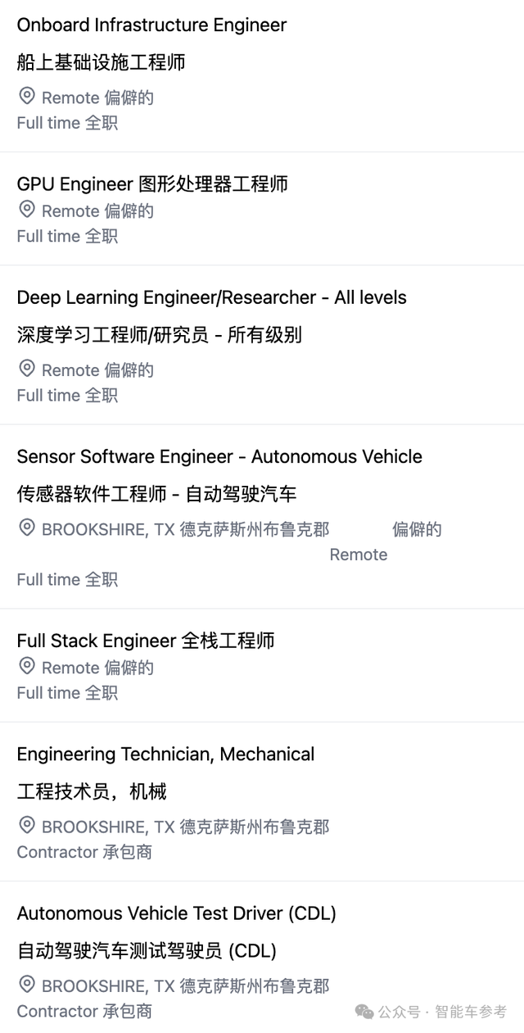Open the Onboard Infrastructure Engineer job listing

click(x=151, y=25)
